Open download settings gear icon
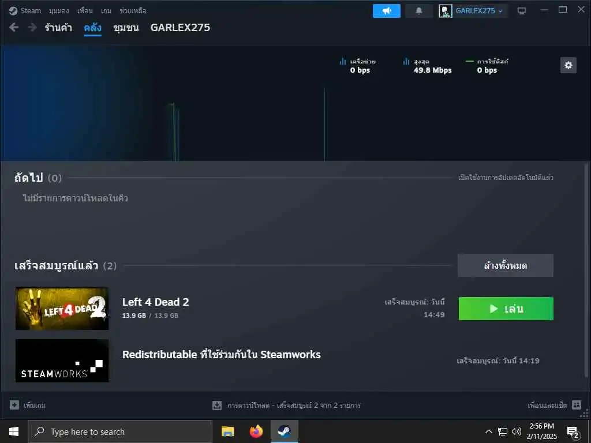The width and height of the screenshot is (591, 443). coord(568,66)
